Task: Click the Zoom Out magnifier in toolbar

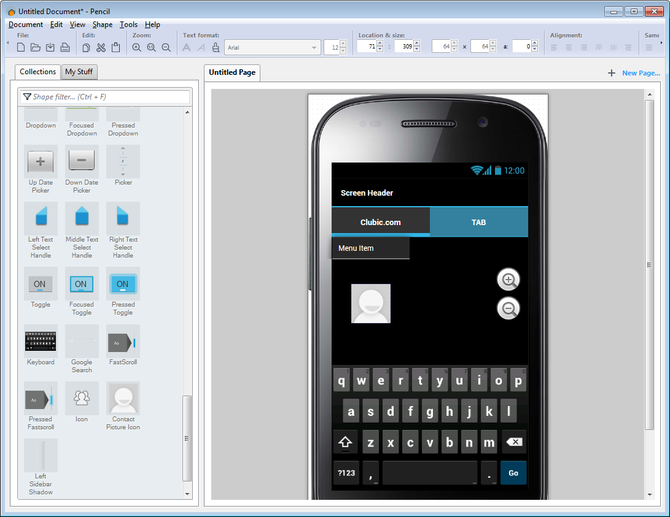Action: click(166, 47)
